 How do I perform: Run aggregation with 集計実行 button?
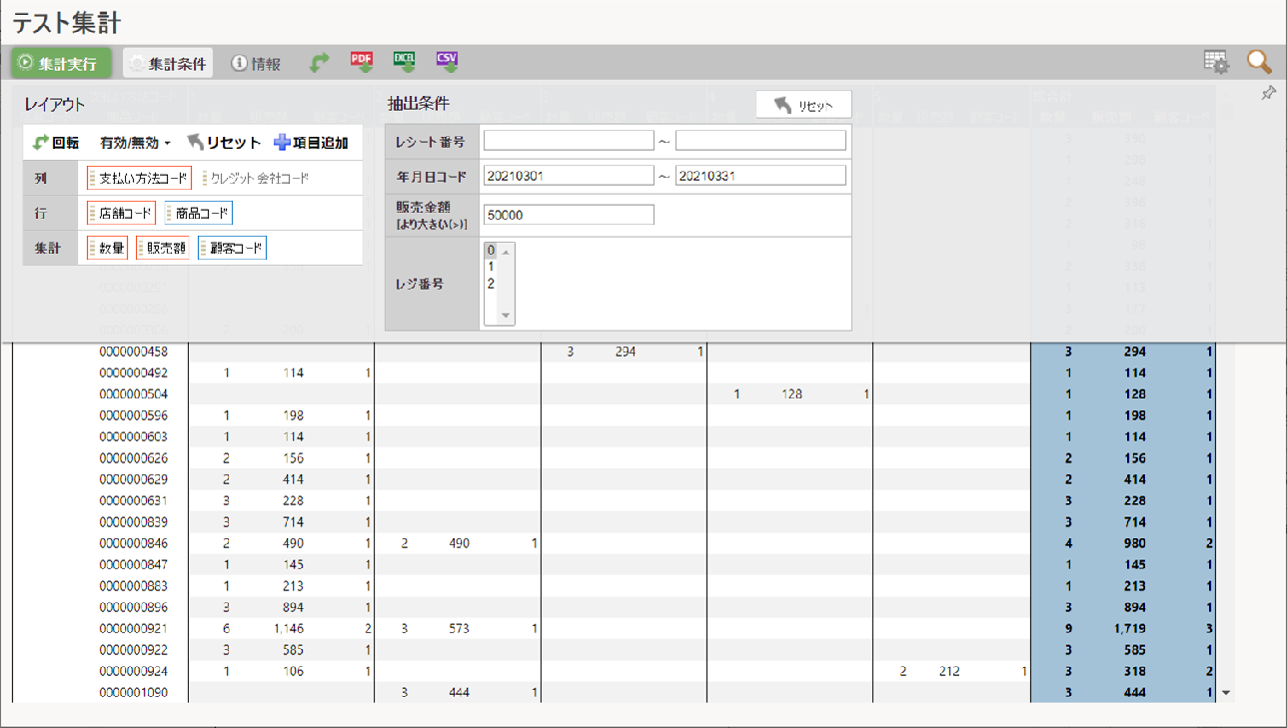click(x=60, y=63)
